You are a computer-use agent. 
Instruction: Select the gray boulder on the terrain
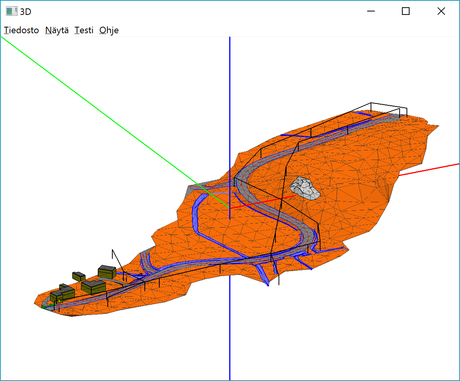click(305, 188)
